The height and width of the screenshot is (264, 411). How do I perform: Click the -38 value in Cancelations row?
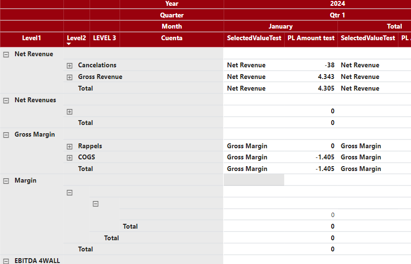[x=330, y=65]
